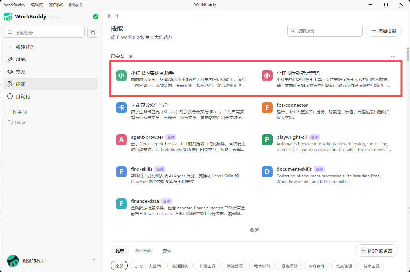Image resolution: width=410 pixels, height=272 pixels.
Task: Select the 全部 category filter
Action: pos(119,266)
